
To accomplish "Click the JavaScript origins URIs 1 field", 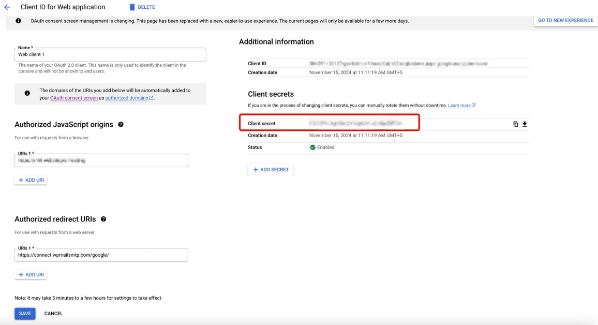I will point(101,161).
